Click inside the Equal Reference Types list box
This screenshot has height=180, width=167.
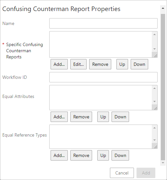click(101, 137)
